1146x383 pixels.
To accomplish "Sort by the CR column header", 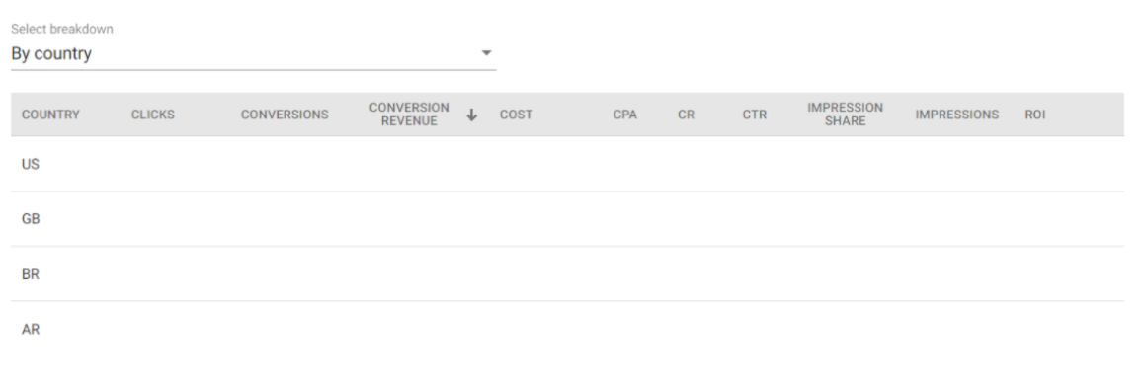I will pos(686,115).
